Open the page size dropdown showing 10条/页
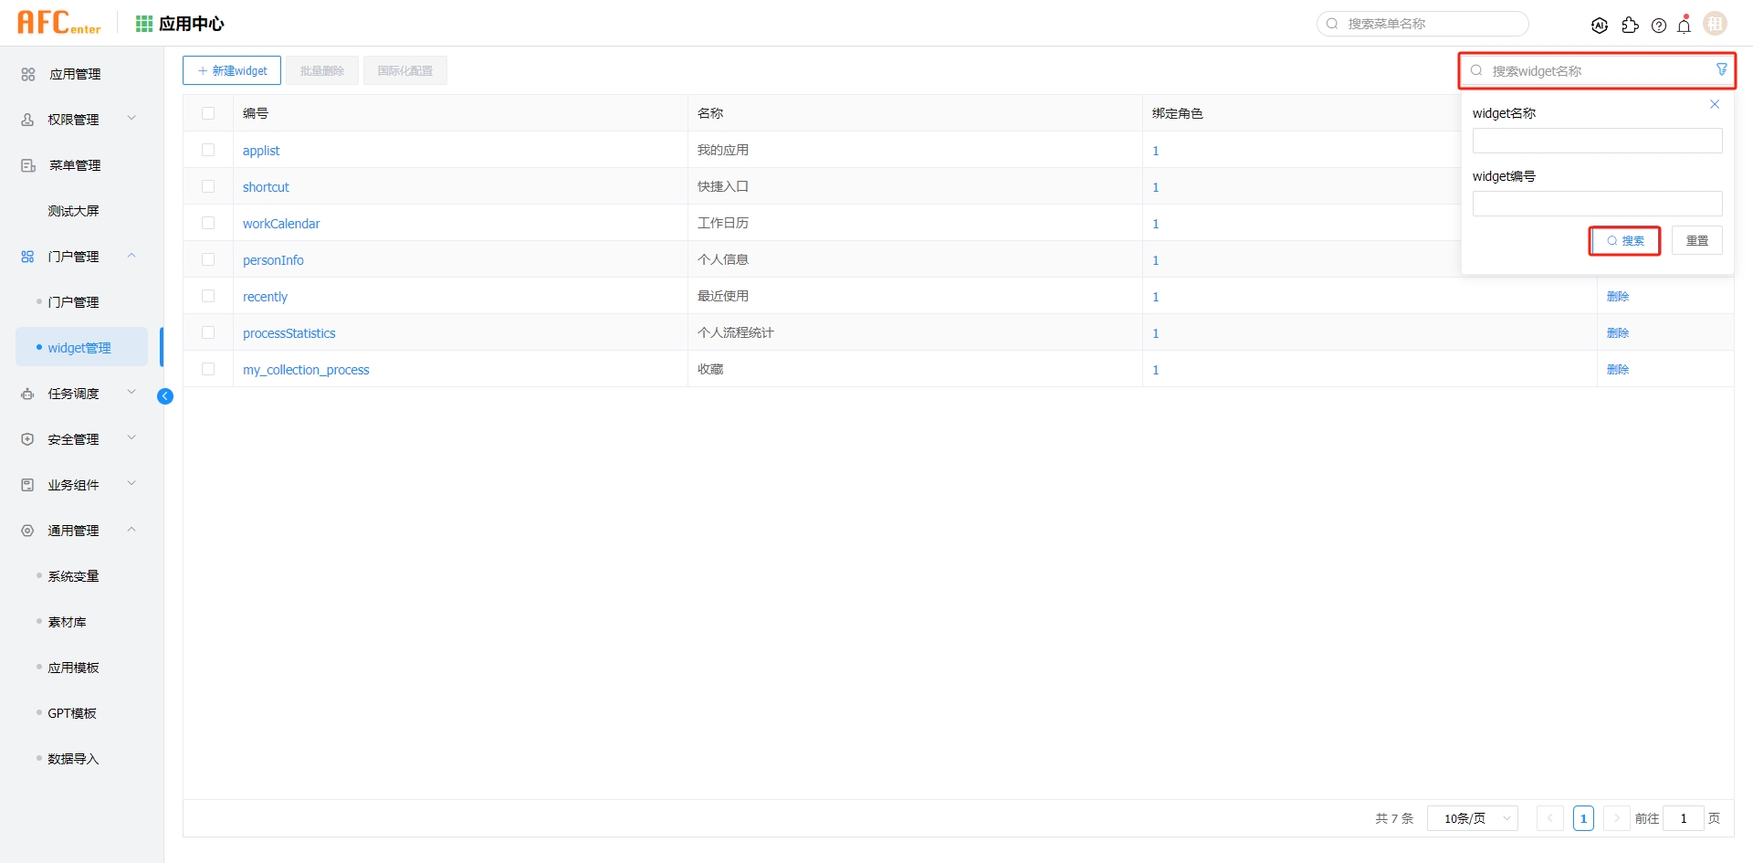1753x863 pixels. pos(1472,818)
